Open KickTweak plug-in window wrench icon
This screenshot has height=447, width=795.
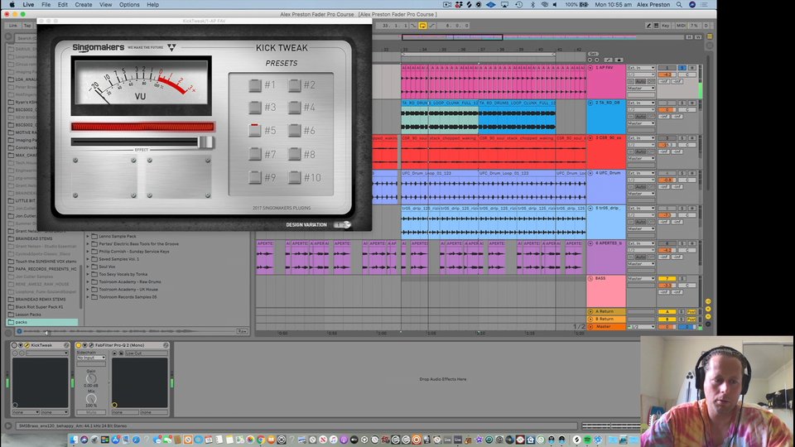tap(26, 345)
